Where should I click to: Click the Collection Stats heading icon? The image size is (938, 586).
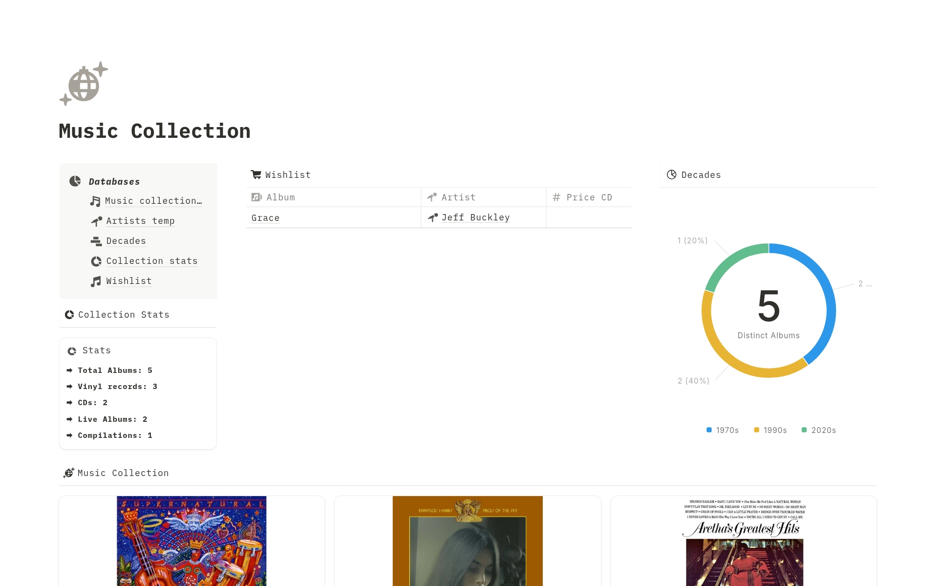click(69, 315)
